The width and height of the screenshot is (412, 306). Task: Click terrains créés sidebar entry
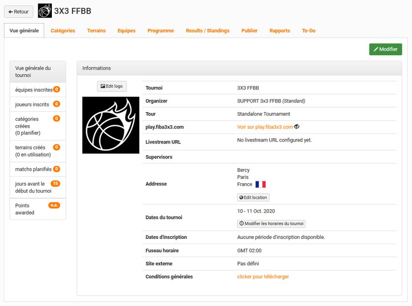tap(38, 151)
